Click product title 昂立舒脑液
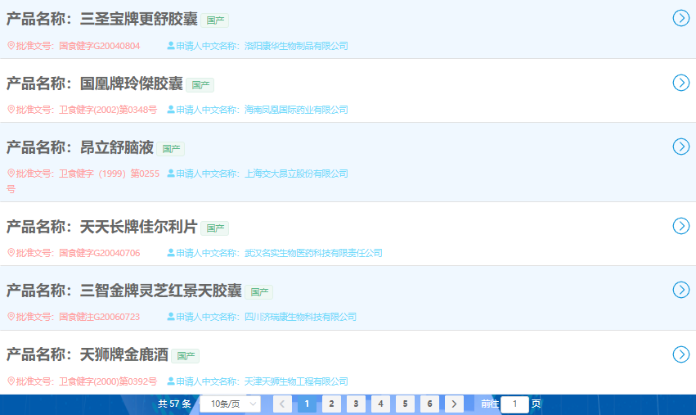The image size is (696, 415). [x=117, y=147]
